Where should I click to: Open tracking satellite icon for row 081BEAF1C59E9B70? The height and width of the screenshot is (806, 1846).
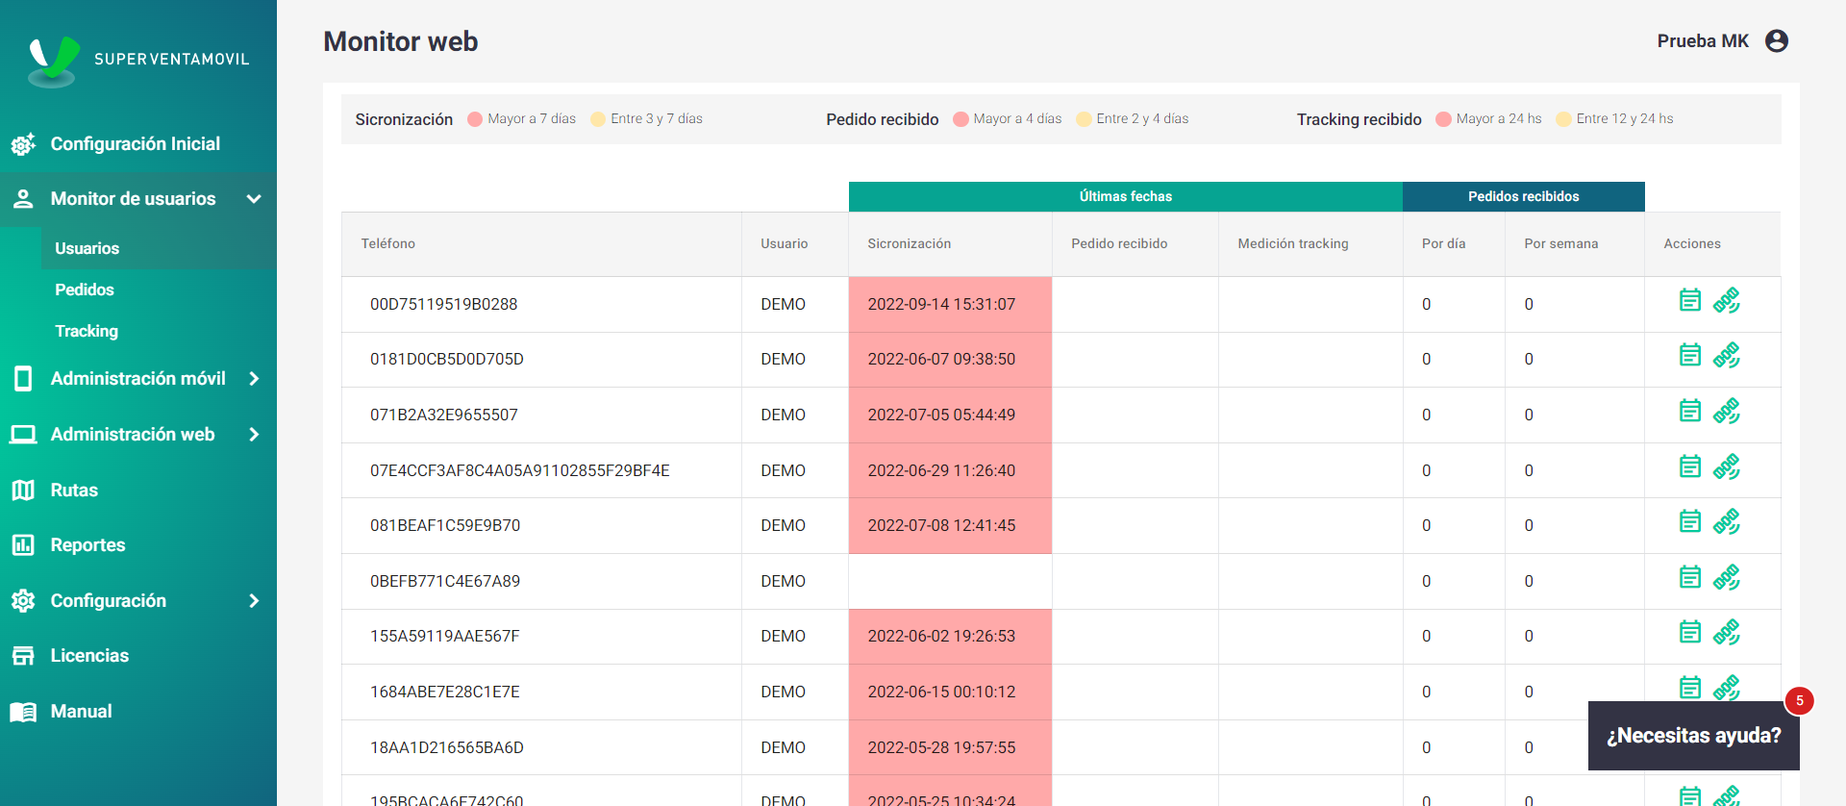(x=1727, y=522)
